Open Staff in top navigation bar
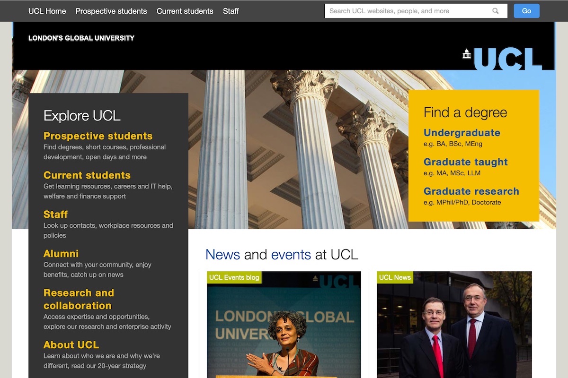This screenshot has height=378, width=568. pyautogui.click(x=231, y=11)
